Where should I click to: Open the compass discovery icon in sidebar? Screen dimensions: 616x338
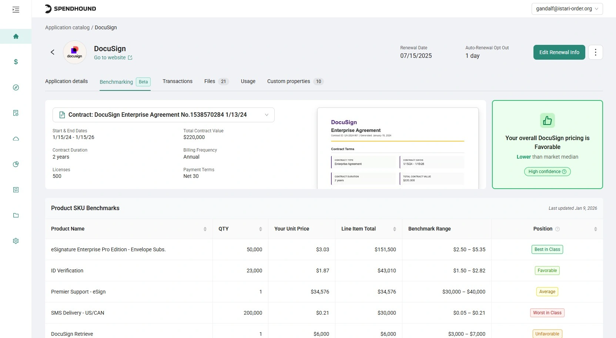tap(16, 87)
